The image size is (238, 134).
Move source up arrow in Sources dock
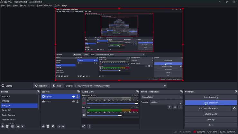(59, 126)
